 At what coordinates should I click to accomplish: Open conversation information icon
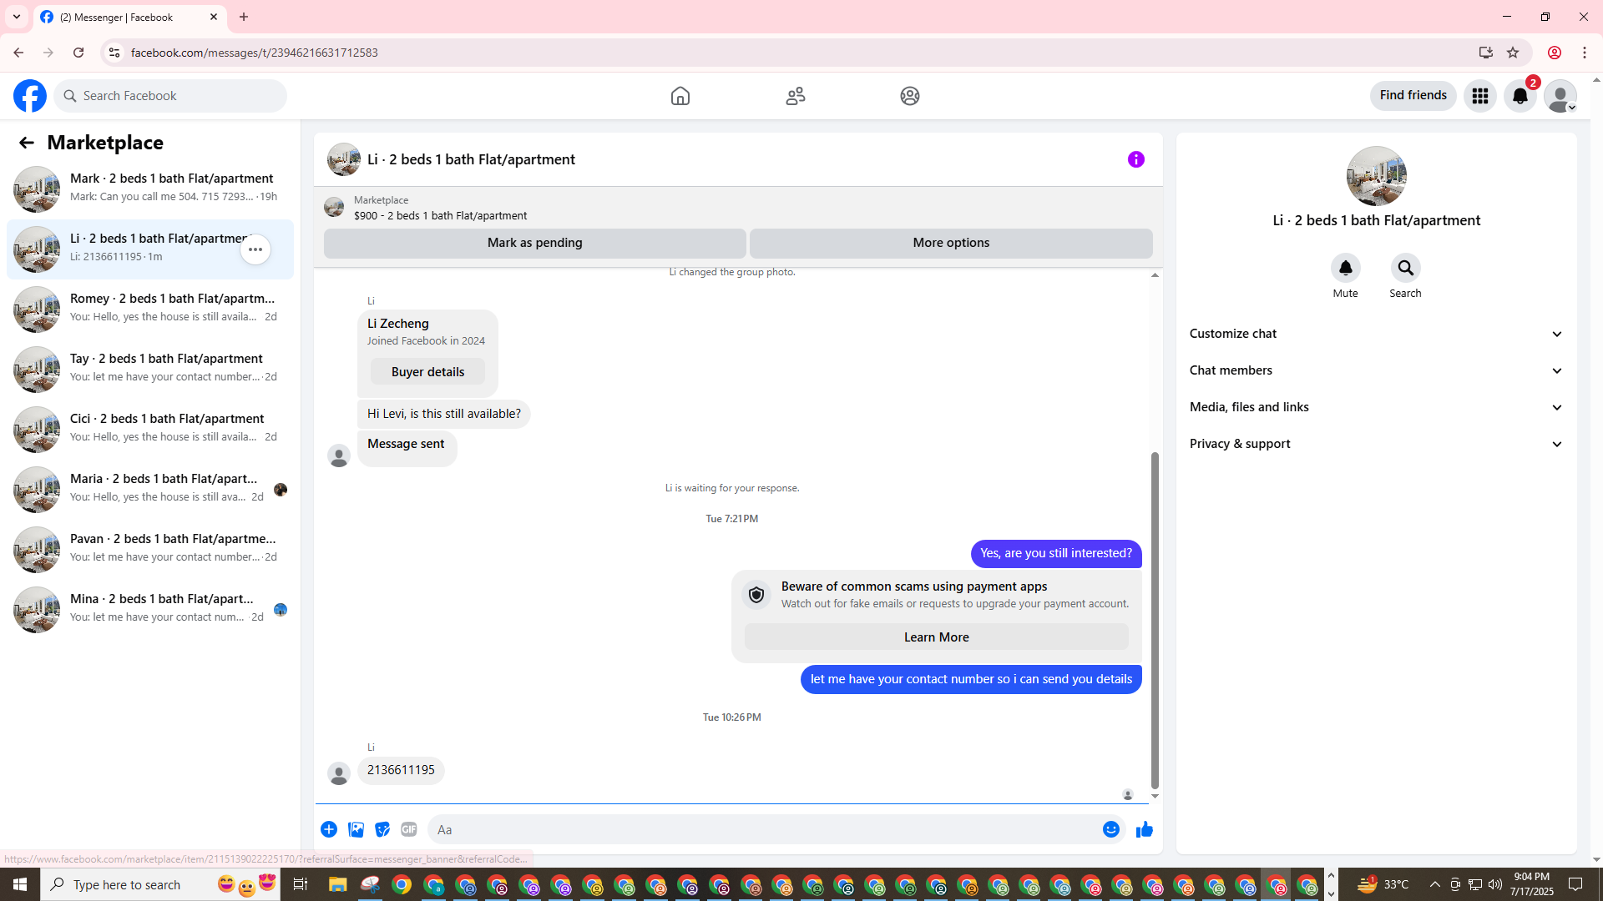pyautogui.click(x=1136, y=159)
